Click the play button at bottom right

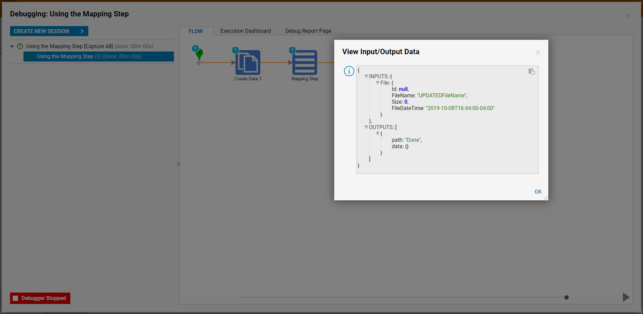626,297
